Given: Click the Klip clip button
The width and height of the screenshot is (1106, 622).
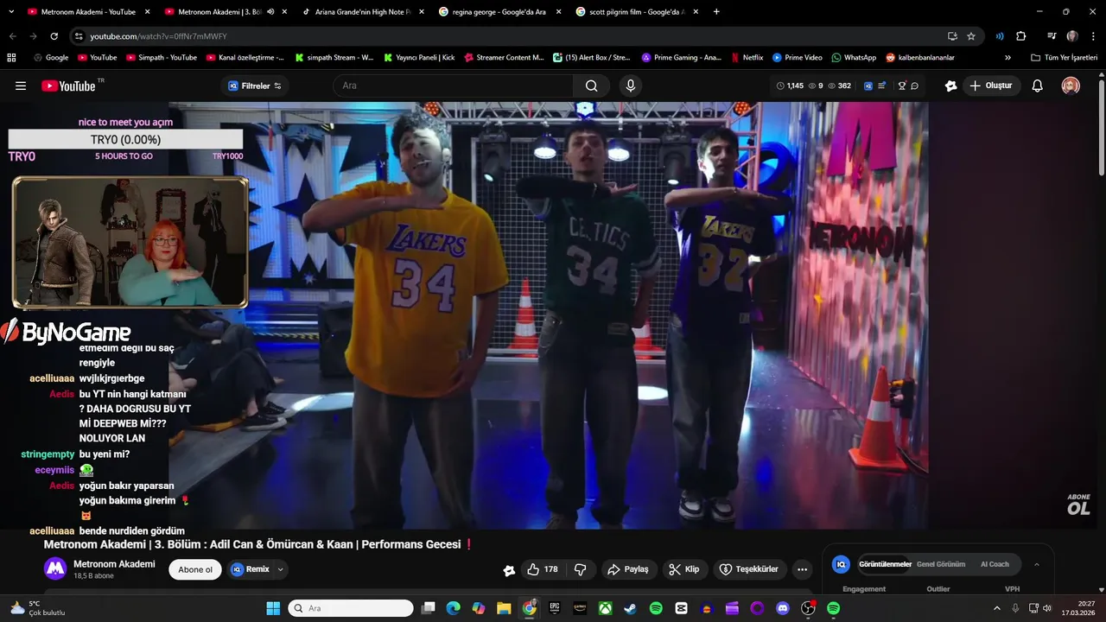Looking at the screenshot, I should [684, 569].
